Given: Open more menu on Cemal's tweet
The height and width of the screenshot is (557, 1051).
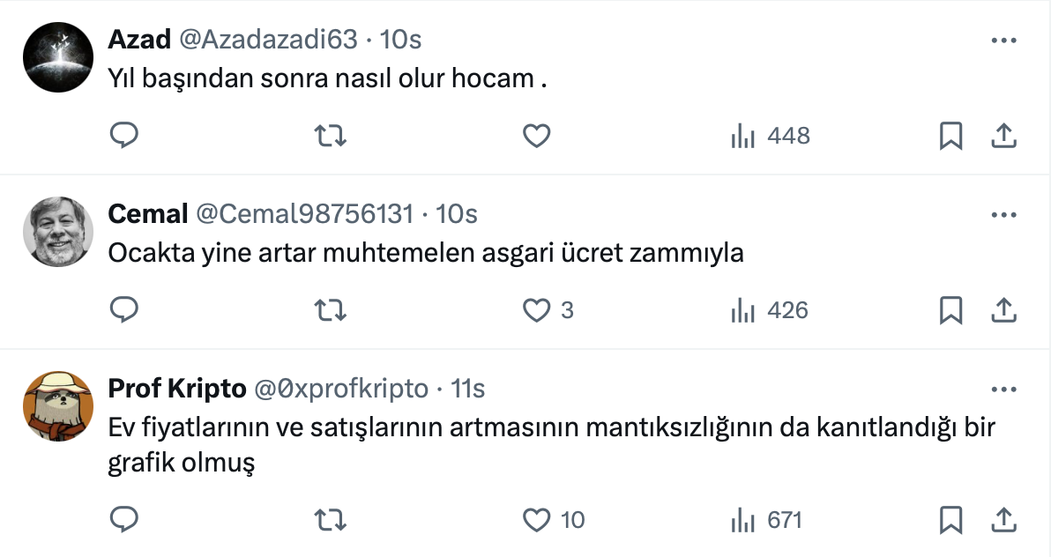Looking at the screenshot, I should coord(1004,215).
